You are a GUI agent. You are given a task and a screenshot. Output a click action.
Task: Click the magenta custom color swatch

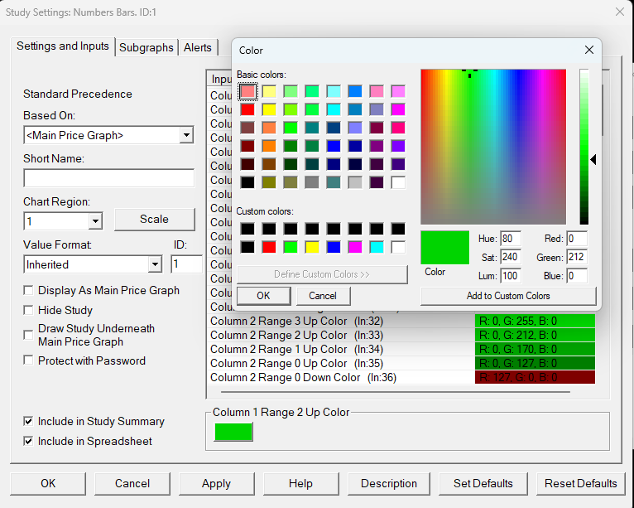click(355, 247)
